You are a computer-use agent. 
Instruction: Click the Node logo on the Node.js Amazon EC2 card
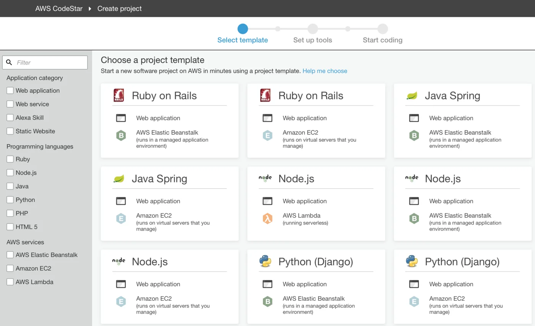(x=119, y=261)
